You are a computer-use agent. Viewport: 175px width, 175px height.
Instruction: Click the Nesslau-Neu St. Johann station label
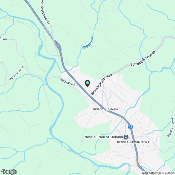pyautogui.click(x=104, y=137)
